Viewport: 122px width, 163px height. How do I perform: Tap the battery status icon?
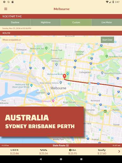pyautogui.click(x=113, y=2)
